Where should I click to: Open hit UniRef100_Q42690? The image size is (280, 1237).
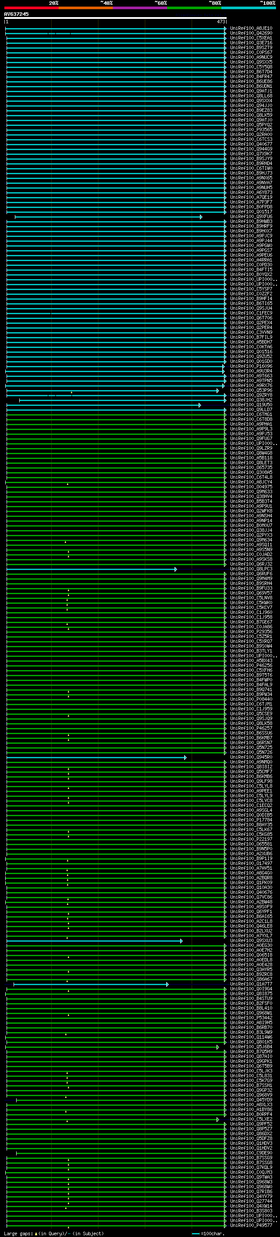coord(251,33)
